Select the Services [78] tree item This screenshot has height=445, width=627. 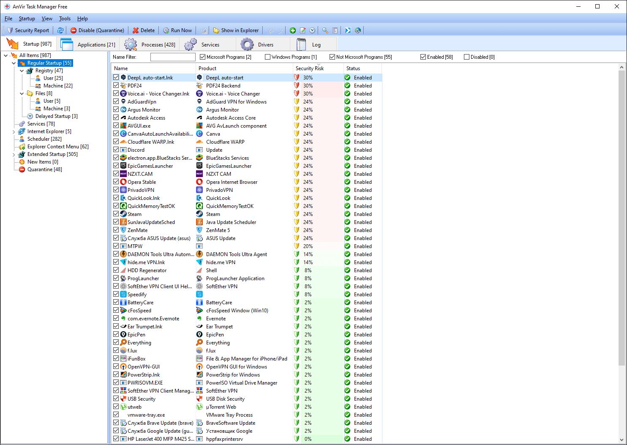coord(41,124)
